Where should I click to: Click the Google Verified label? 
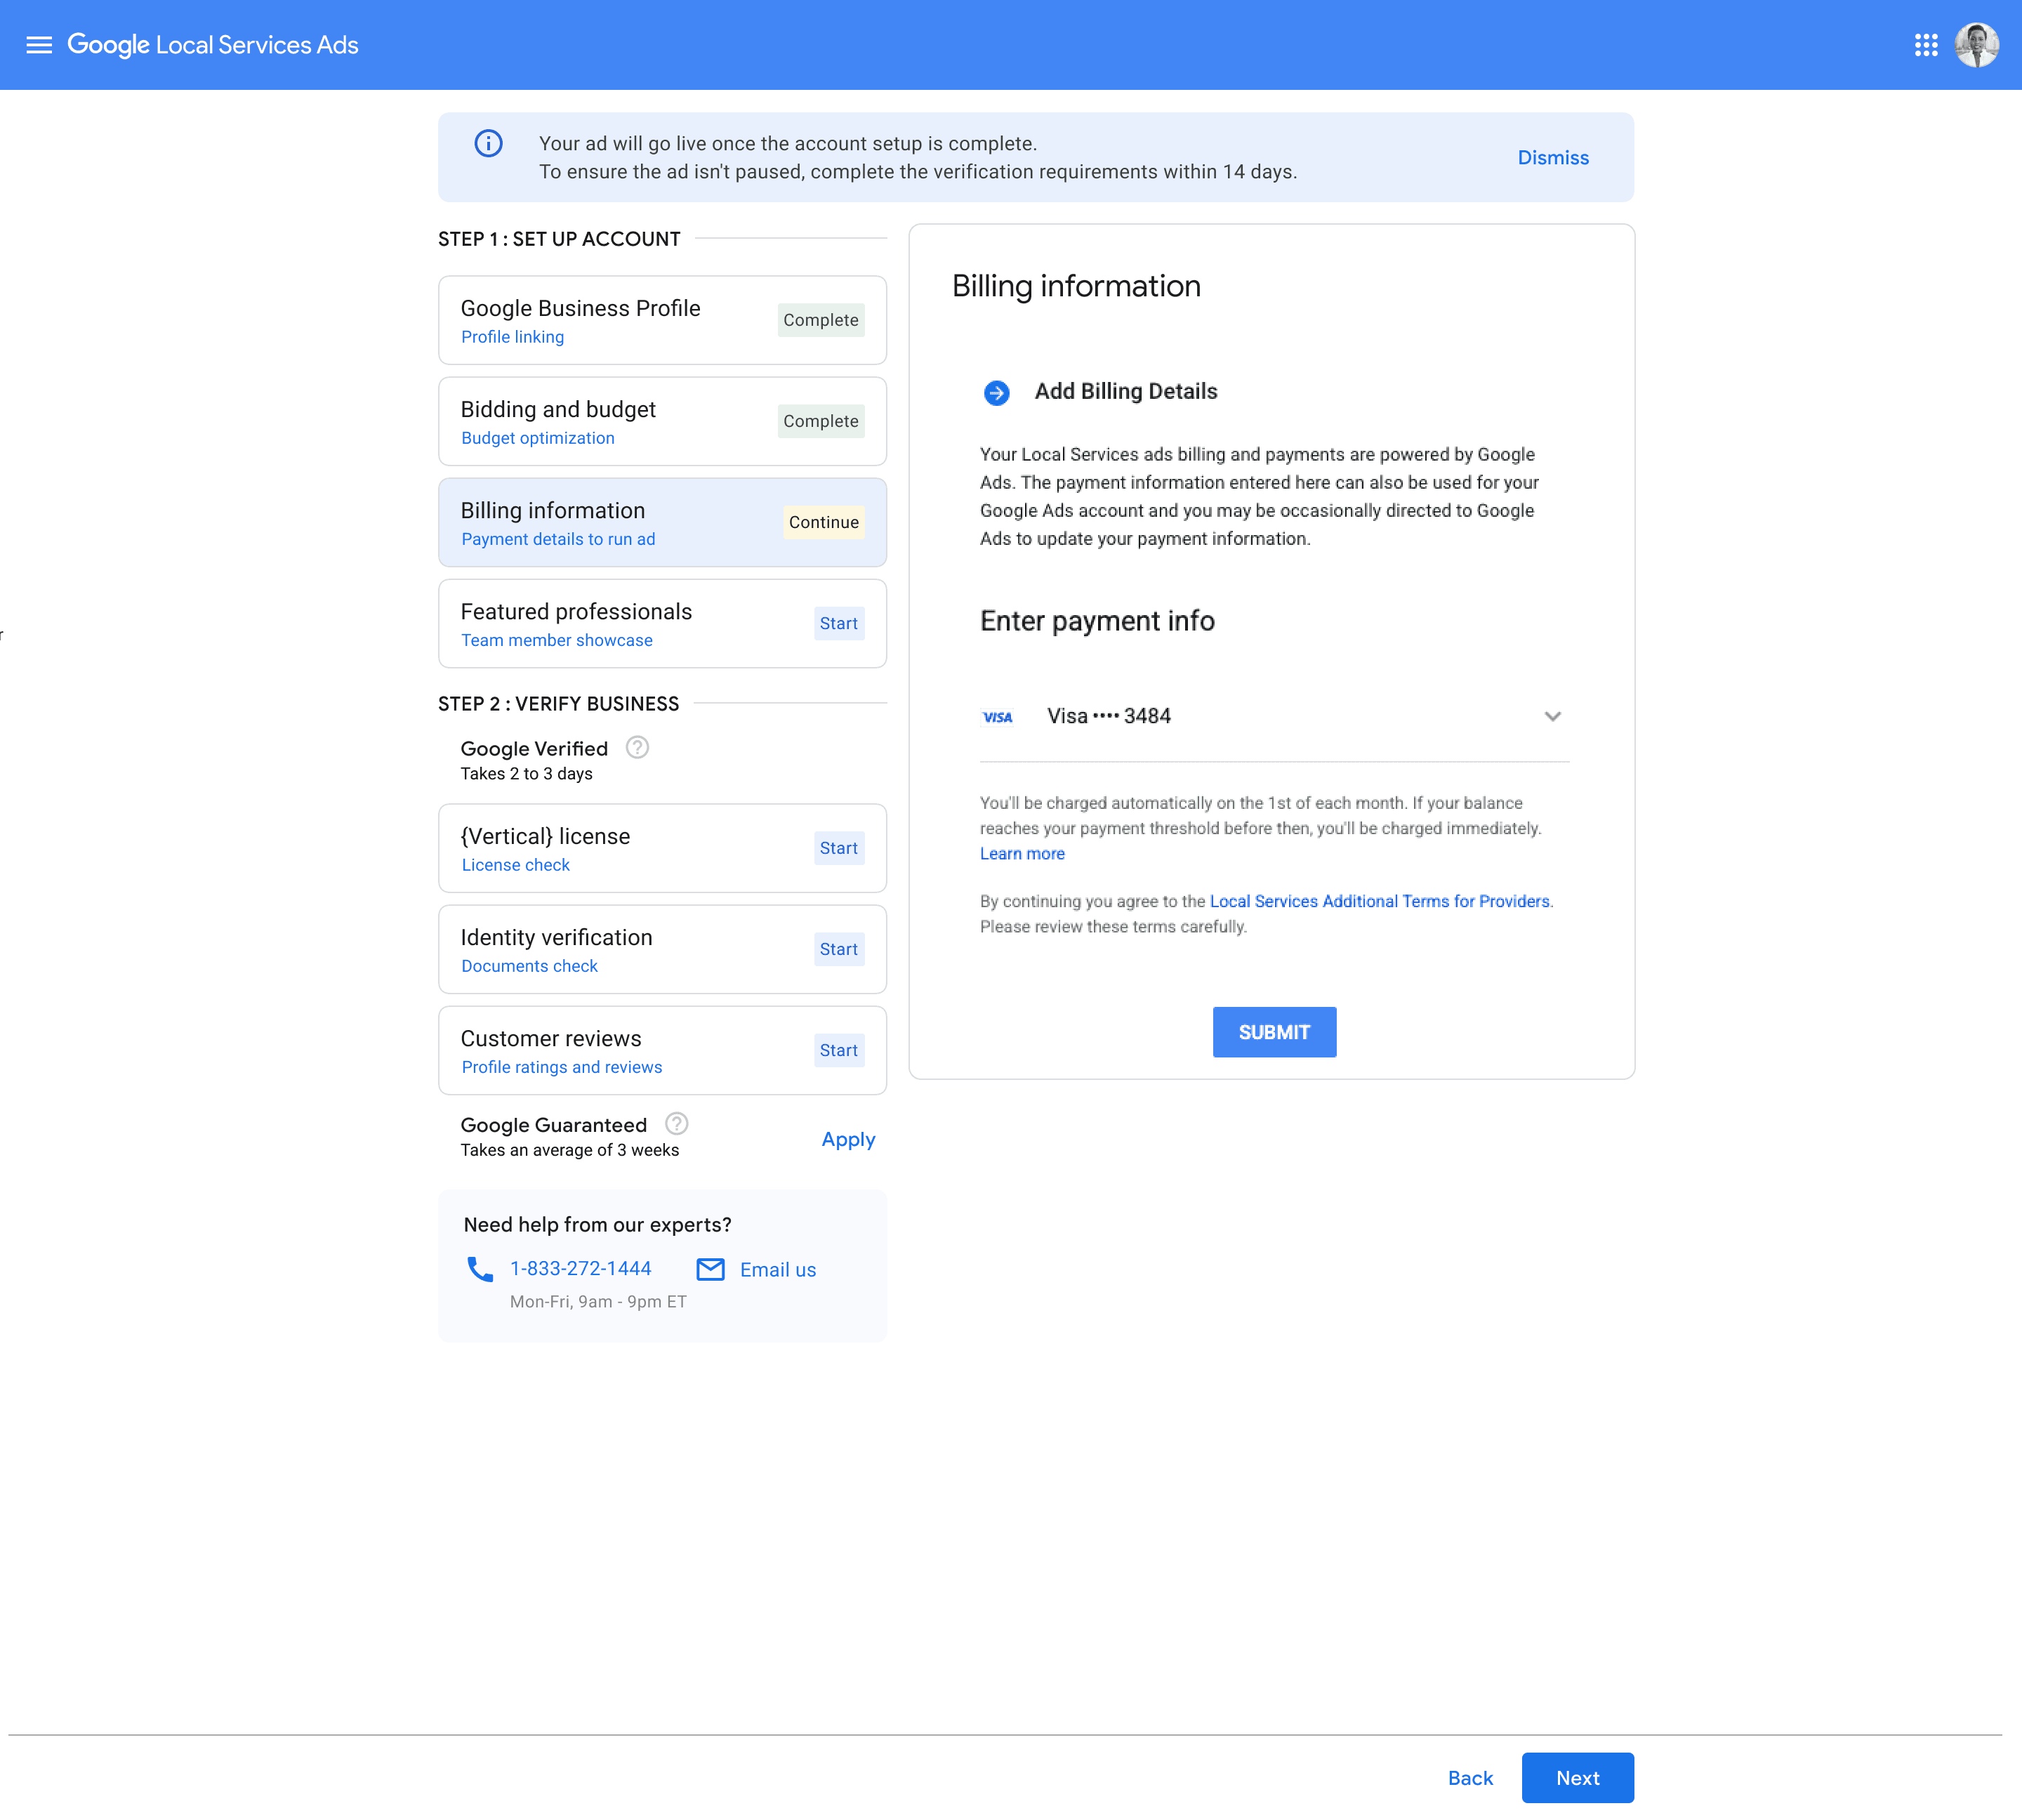coord(534,748)
